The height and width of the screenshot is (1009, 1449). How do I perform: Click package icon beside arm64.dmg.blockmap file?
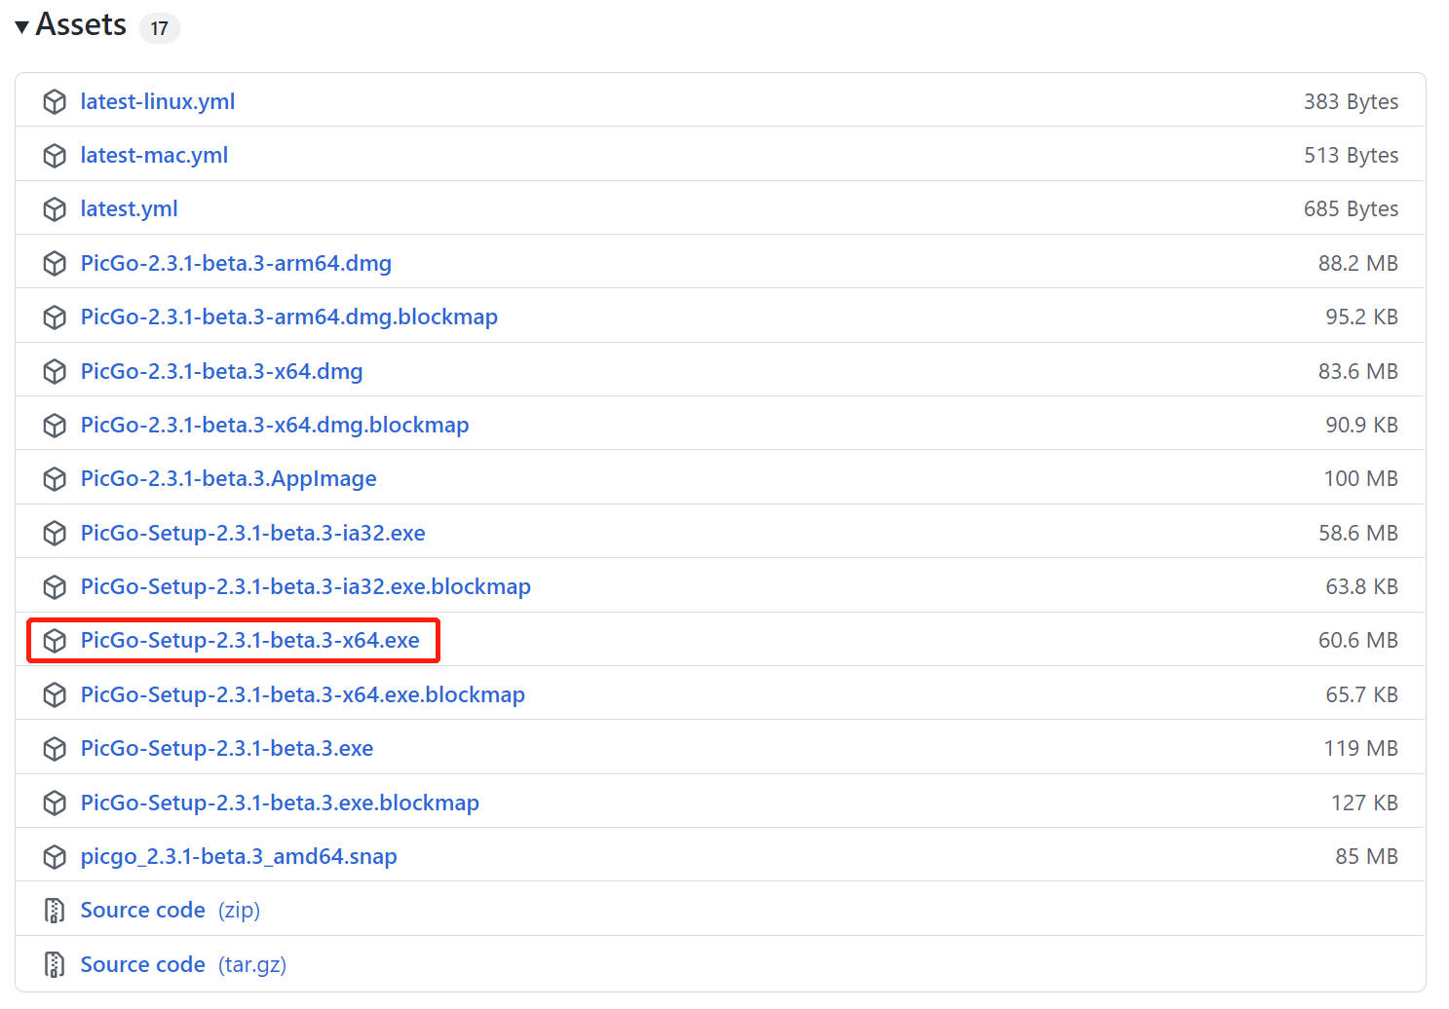click(55, 318)
